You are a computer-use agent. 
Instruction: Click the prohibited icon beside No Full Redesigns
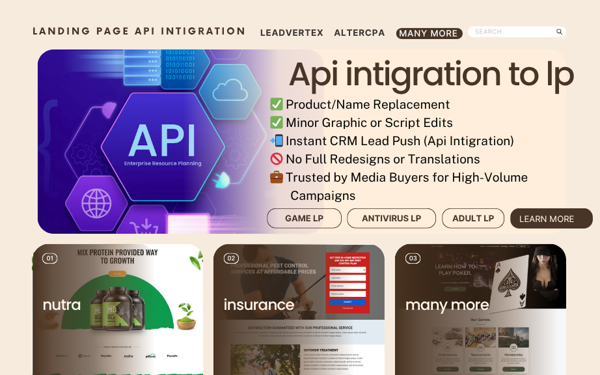277,159
